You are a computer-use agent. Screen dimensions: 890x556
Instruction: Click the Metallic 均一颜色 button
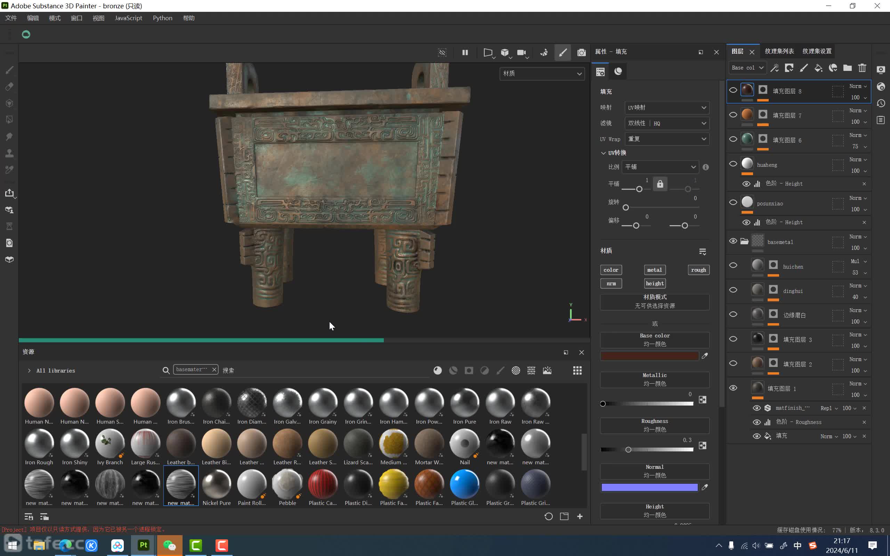[x=655, y=379]
